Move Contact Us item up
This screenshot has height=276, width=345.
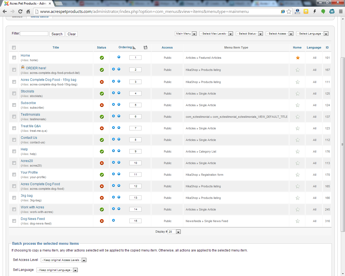tap(113, 139)
